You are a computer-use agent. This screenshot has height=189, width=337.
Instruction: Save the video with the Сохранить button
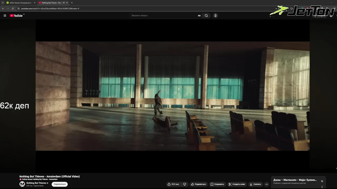coord(217,184)
